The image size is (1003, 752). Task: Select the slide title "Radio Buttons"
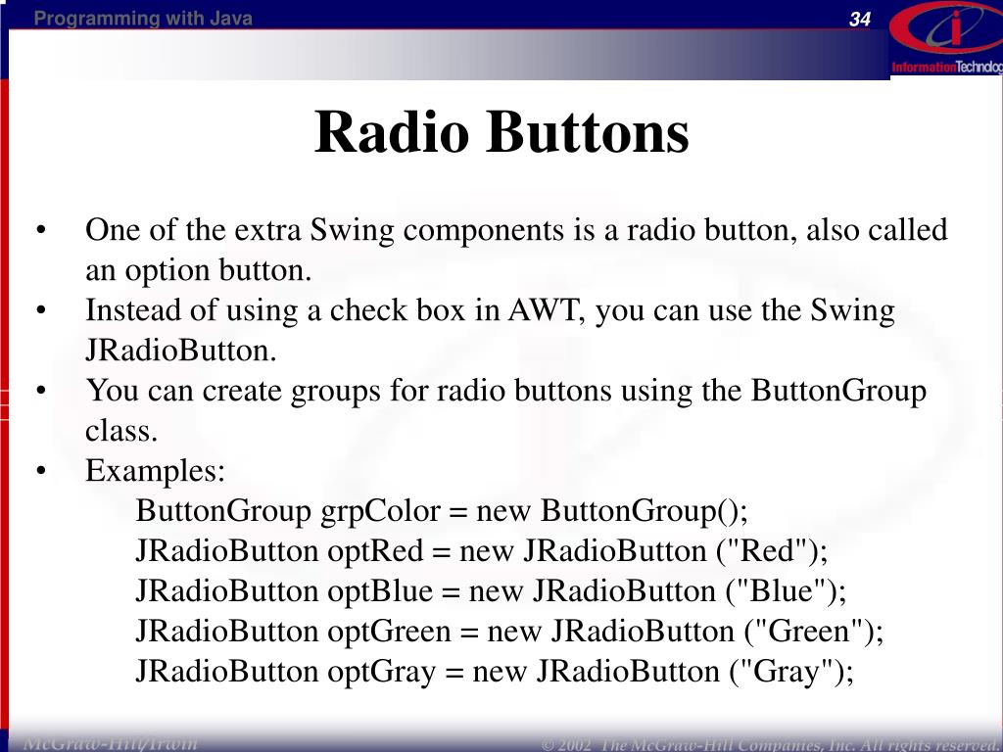pos(501,132)
